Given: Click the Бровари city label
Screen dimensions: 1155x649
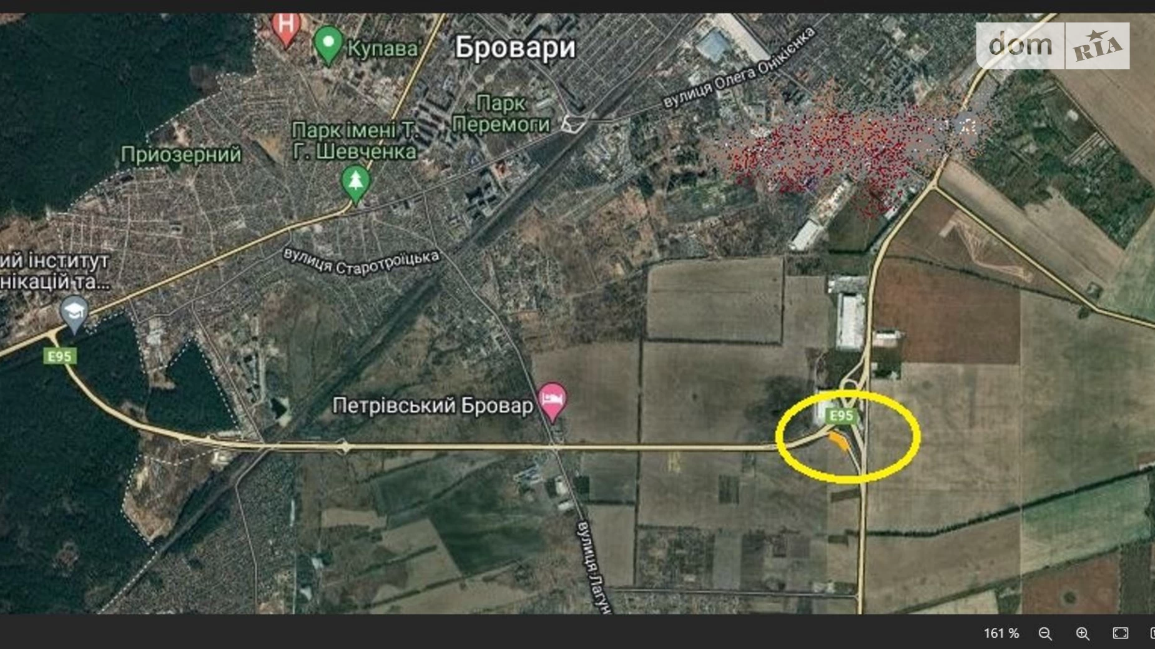Looking at the screenshot, I should (515, 47).
